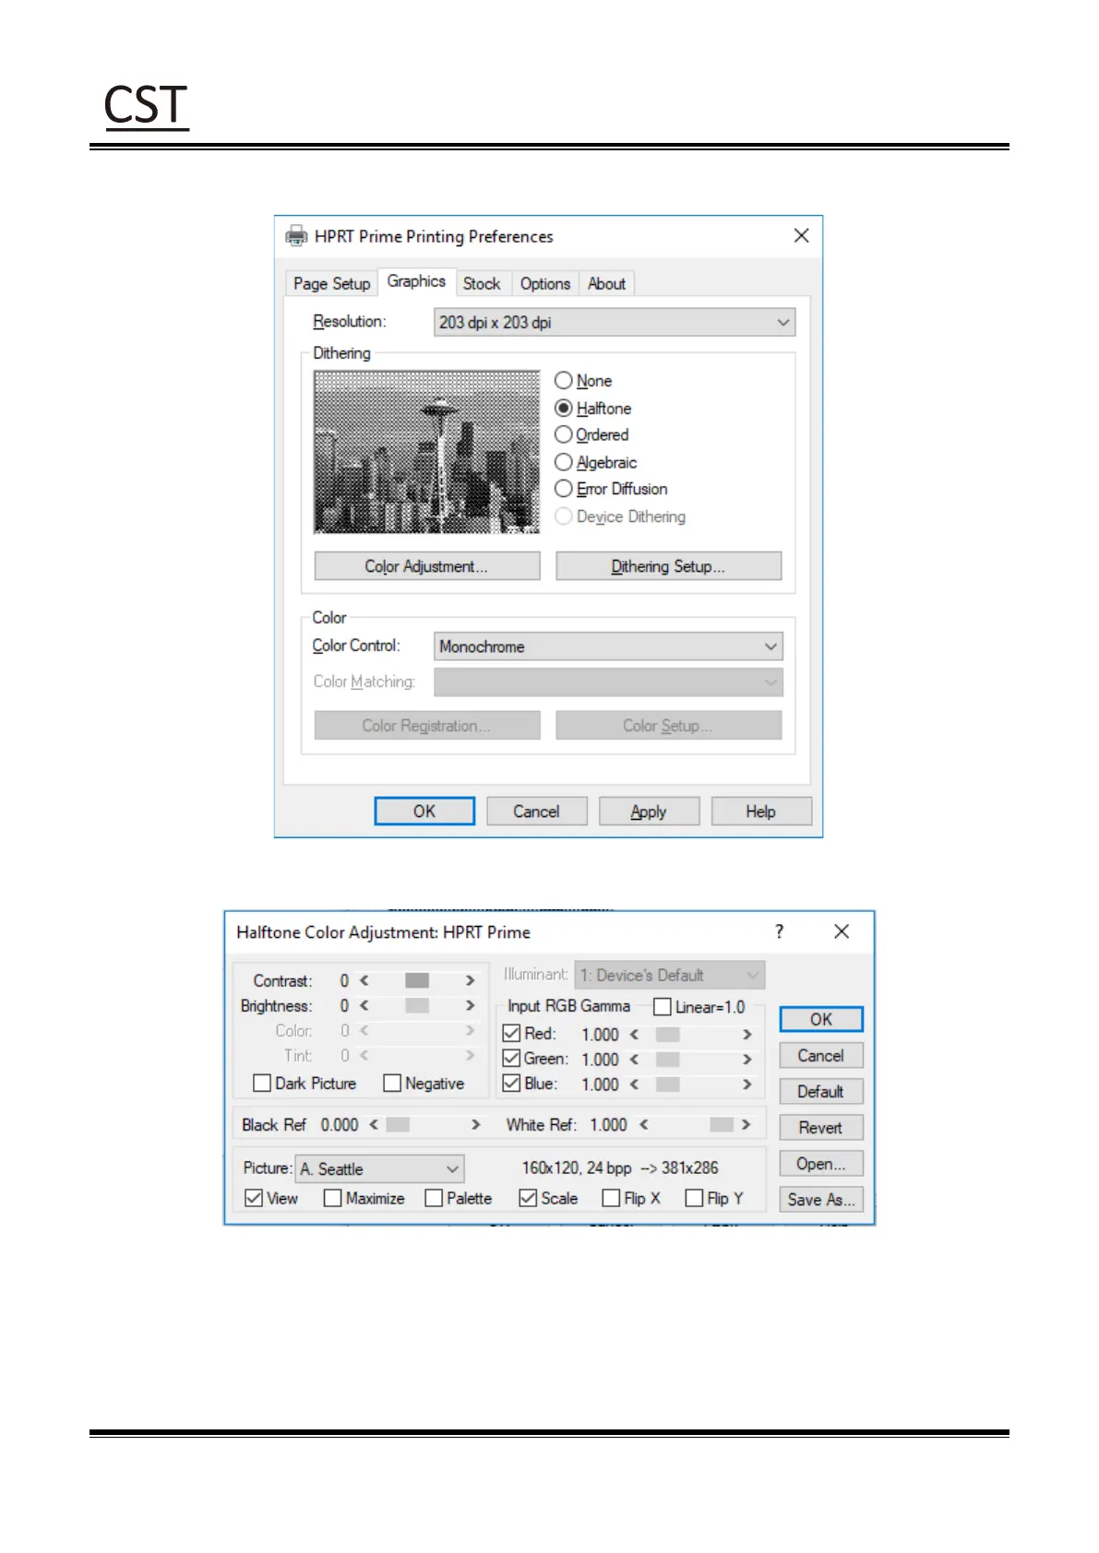Click Help in Printing Preferences
Screen dimensions: 1099x1553
[x=761, y=812]
